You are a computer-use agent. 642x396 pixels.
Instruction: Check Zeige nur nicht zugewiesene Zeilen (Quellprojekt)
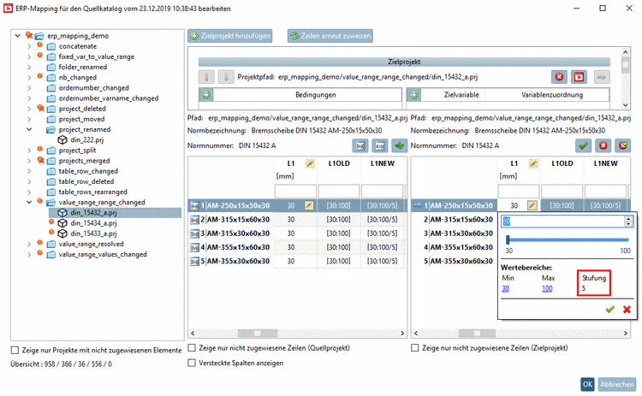pos(192,348)
